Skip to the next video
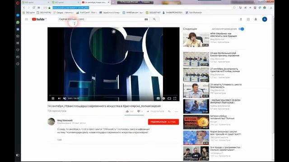Viewport: 289px width, 162px height. click(59, 99)
